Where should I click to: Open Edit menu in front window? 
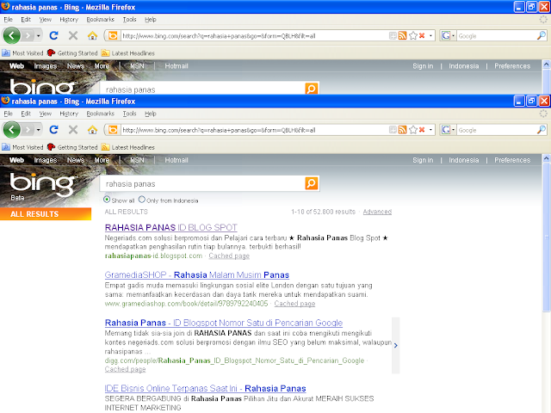pos(26,114)
